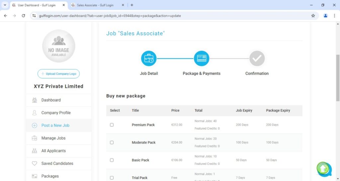Bookmark this page with the star icon
This screenshot has height=181, width=340.
click(x=313, y=16)
